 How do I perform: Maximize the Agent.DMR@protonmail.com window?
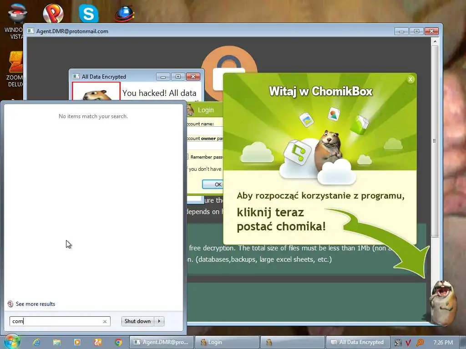(417, 31)
